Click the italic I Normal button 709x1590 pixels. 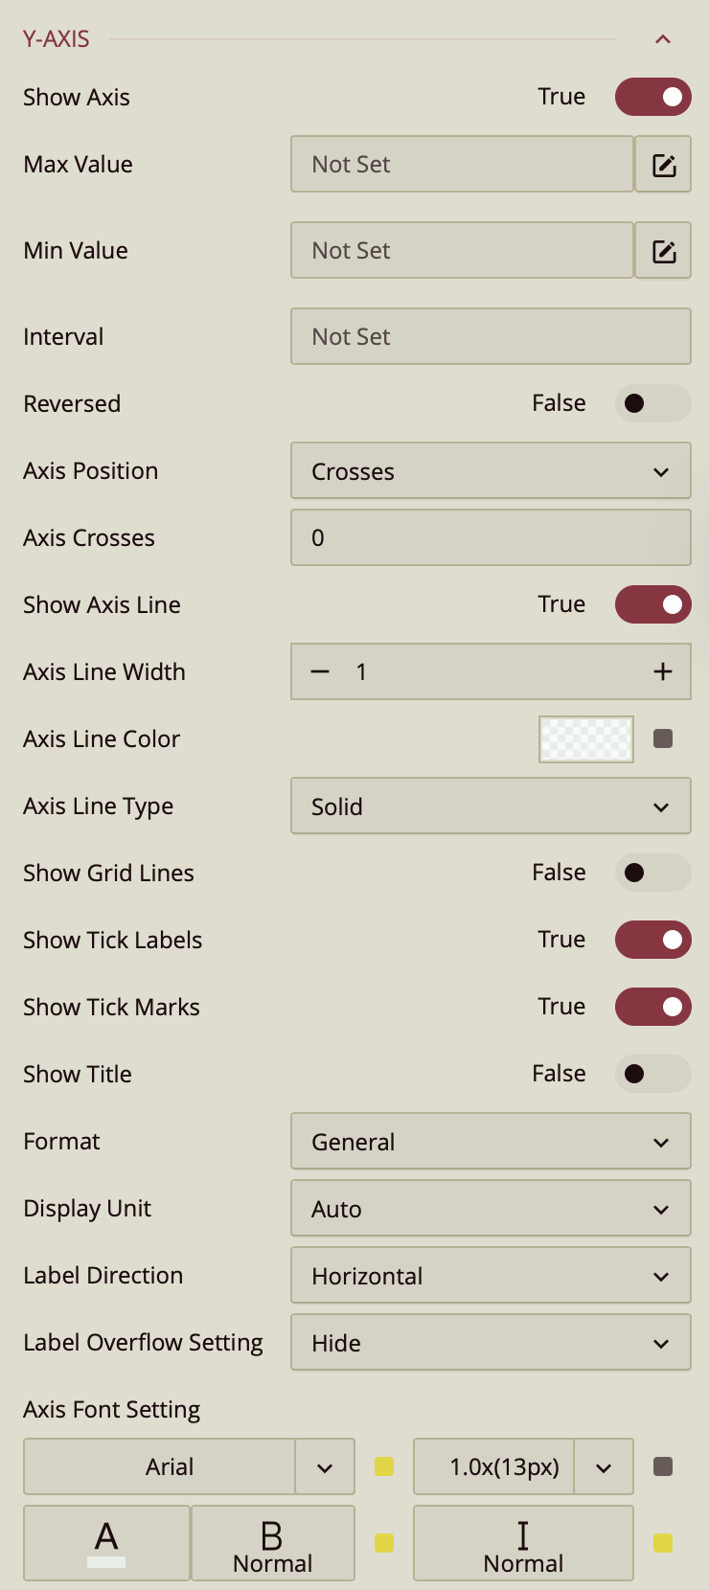point(523,1542)
